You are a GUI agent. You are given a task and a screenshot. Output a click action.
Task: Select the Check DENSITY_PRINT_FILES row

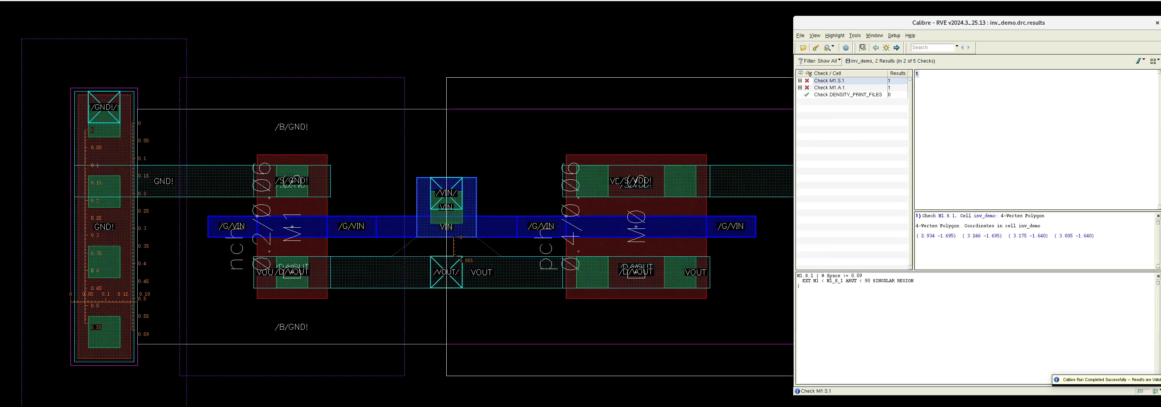point(847,95)
